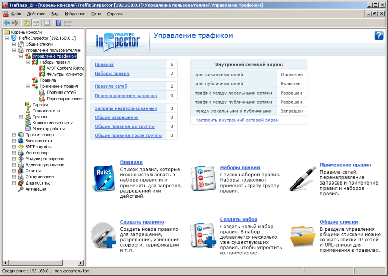Collapse Применение правил tree node

(x=28, y=86)
